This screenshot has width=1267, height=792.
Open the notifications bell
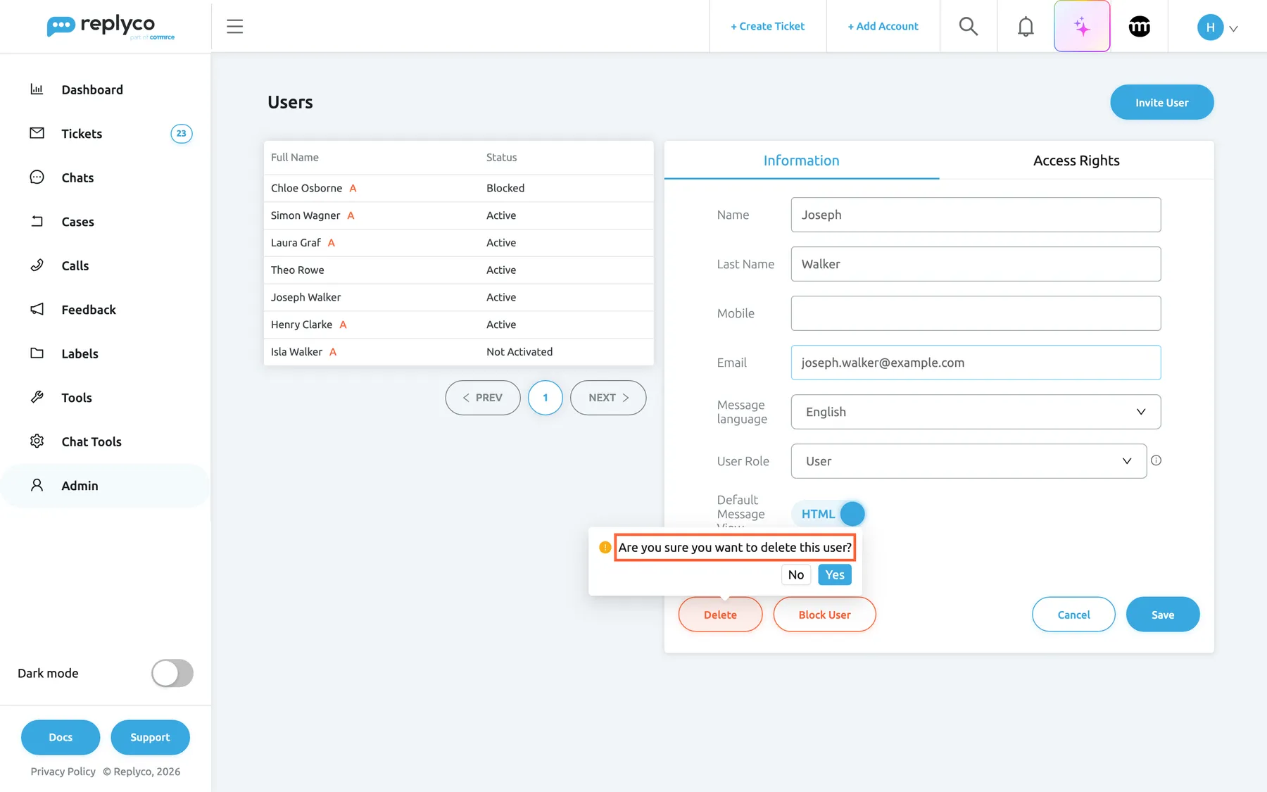tap(1026, 27)
